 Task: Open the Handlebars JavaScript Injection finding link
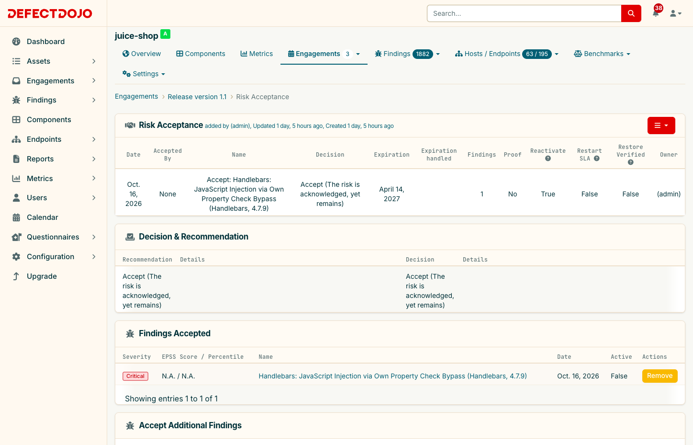[392, 376]
